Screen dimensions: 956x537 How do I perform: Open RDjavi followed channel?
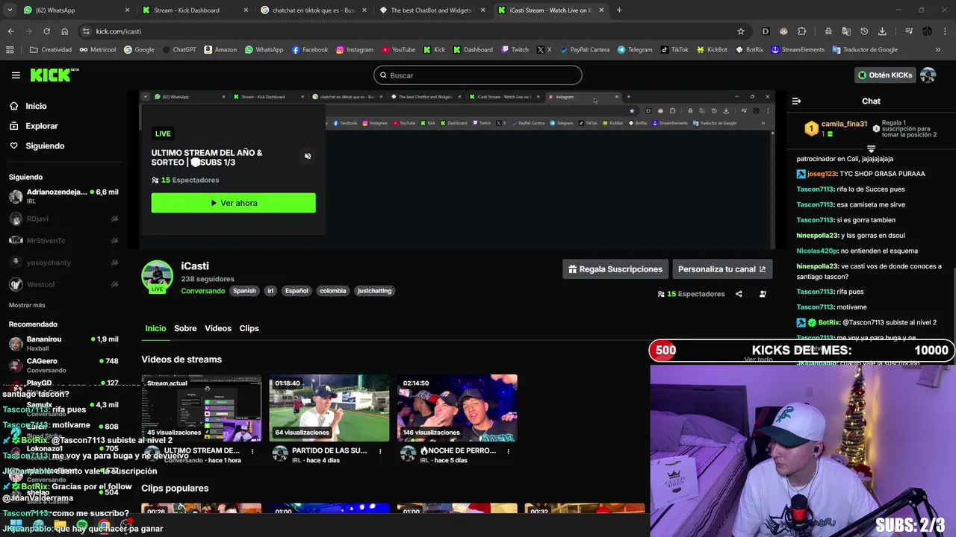63,219
